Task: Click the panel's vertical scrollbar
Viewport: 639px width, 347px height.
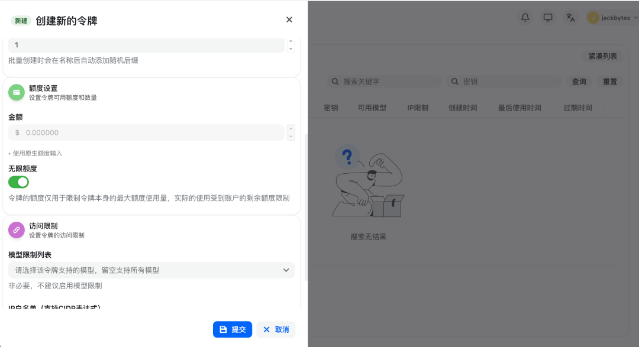Action: 306,207
